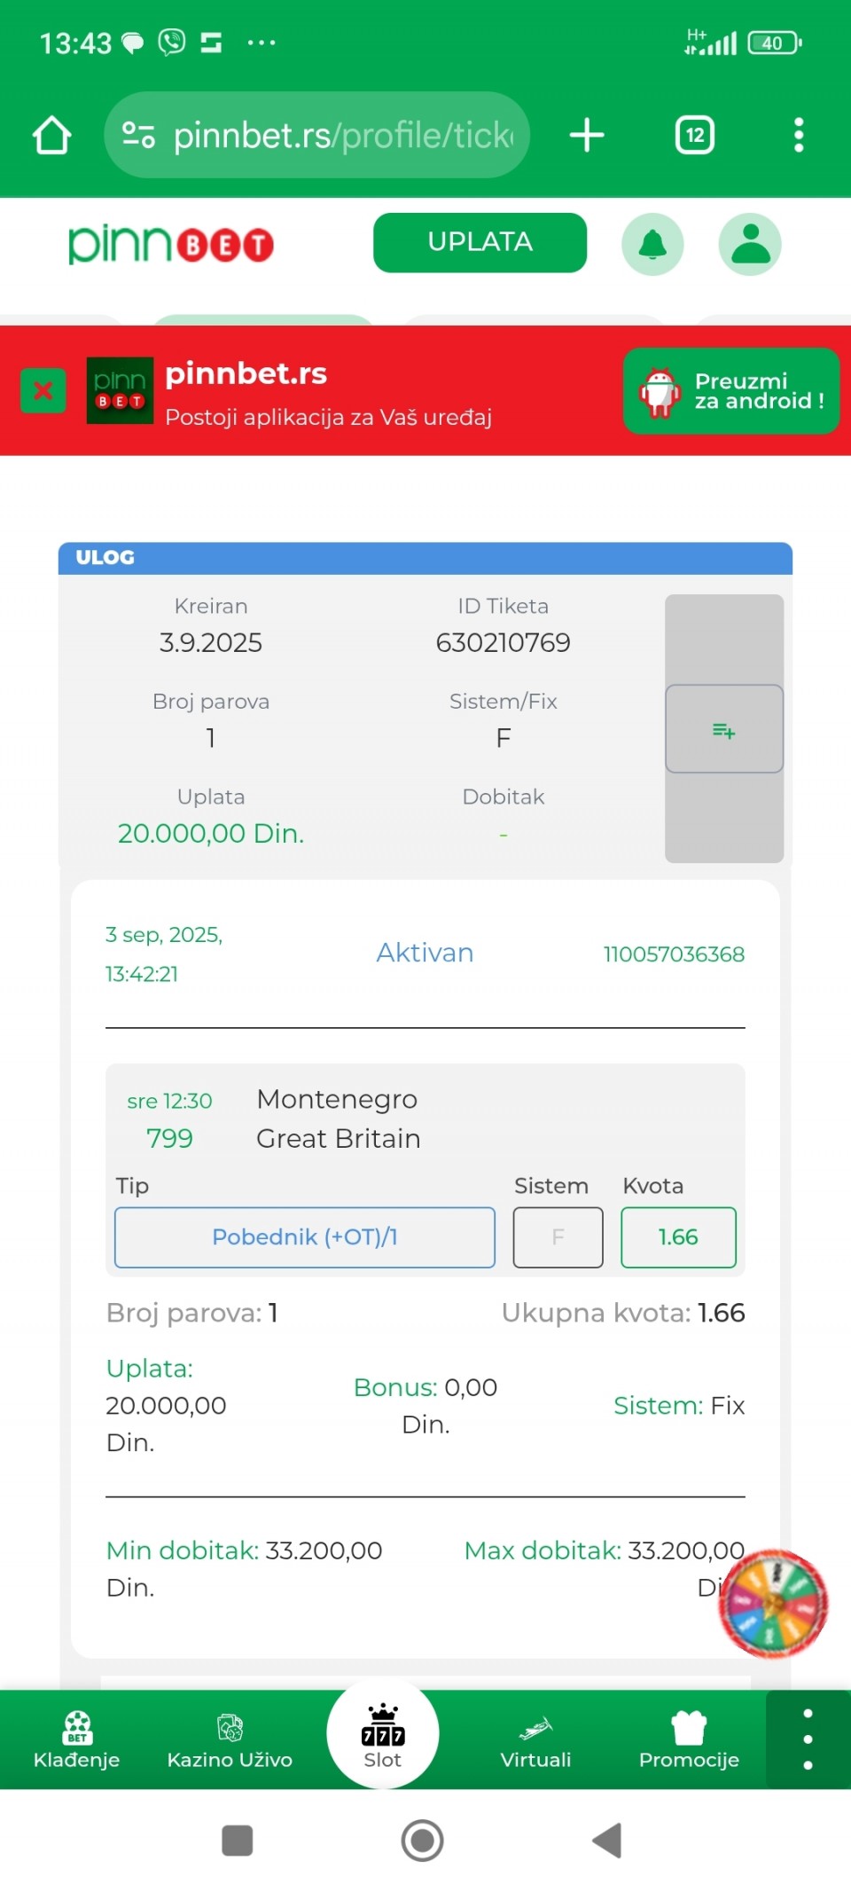
Task: Tap Preuzmi za android download button
Action: coord(731,391)
